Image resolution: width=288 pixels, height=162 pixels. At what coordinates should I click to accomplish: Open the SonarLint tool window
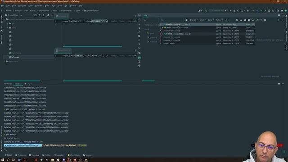pos(59,155)
